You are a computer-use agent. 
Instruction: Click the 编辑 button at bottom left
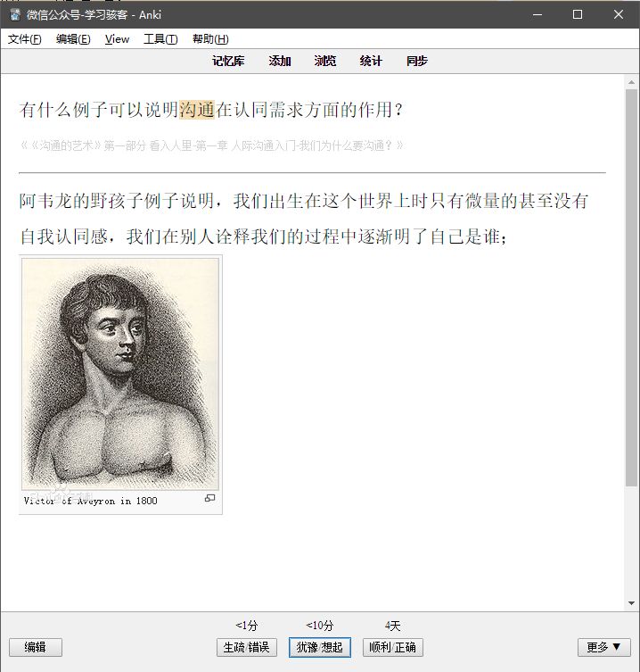point(36,647)
